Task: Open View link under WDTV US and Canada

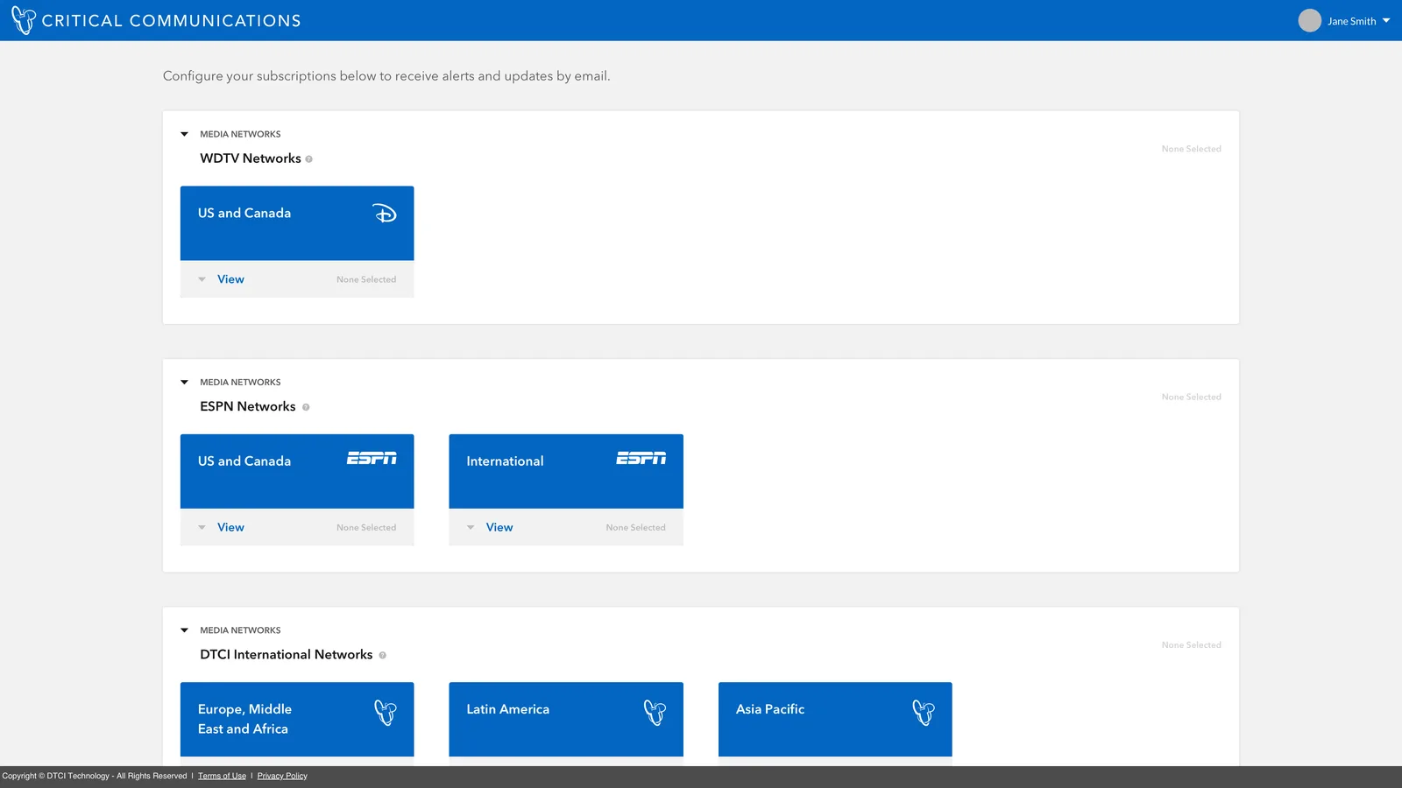Action: pyautogui.click(x=230, y=279)
